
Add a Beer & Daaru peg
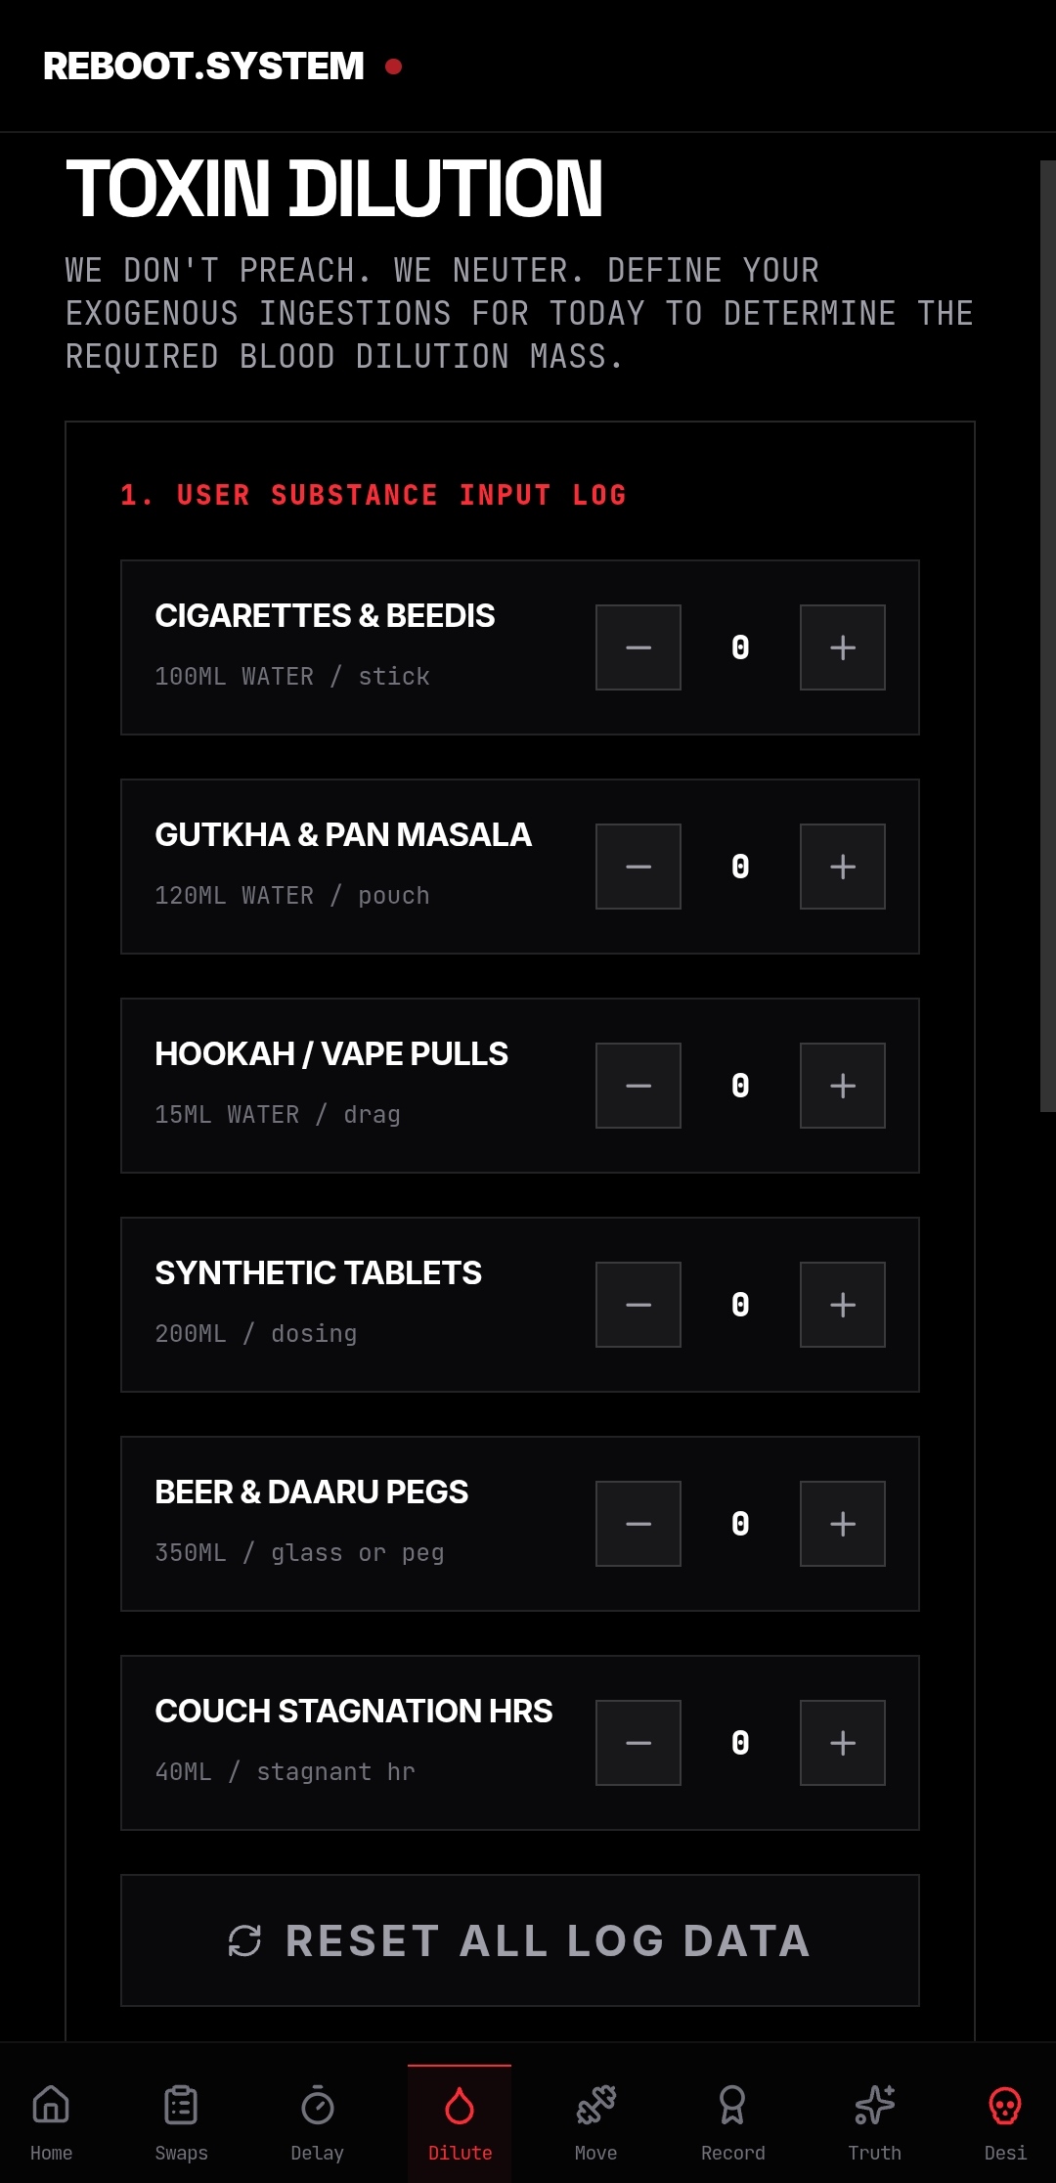pos(843,1524)
